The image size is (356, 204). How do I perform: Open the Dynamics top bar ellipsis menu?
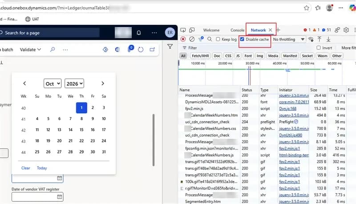tap(154, 33)
